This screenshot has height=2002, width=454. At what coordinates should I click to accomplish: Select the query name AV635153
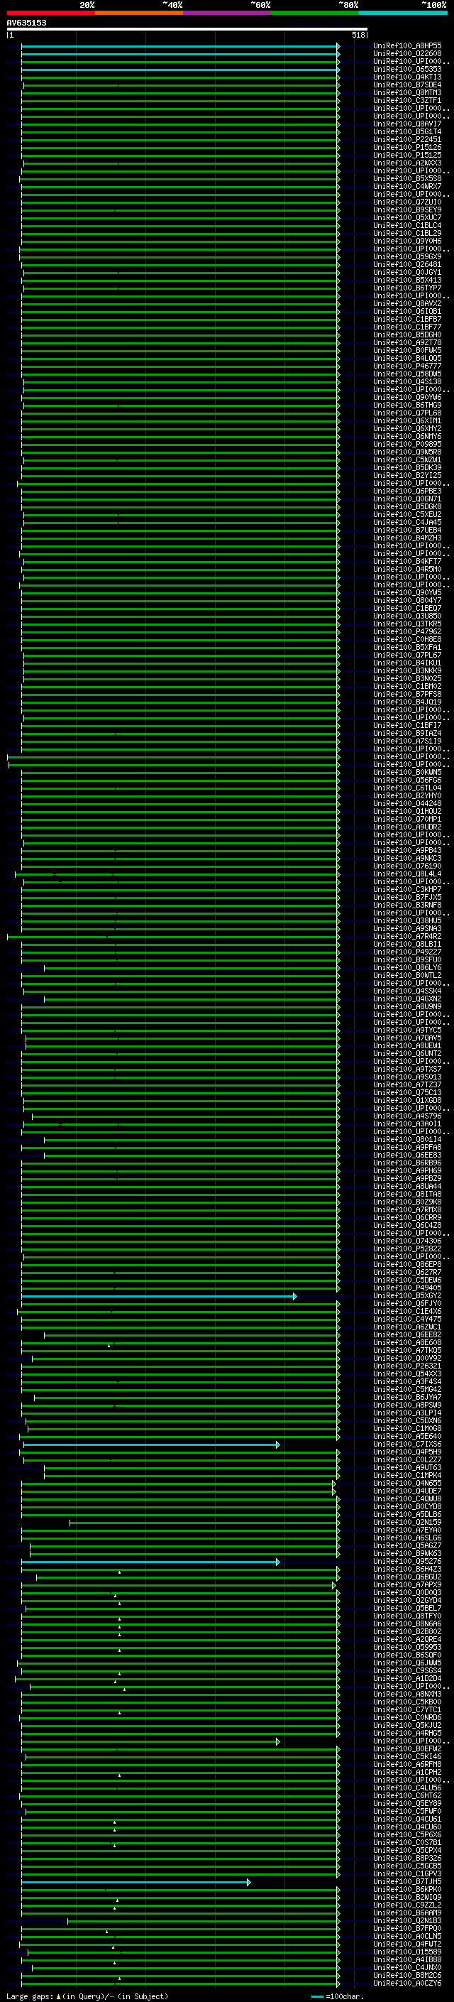26,23
